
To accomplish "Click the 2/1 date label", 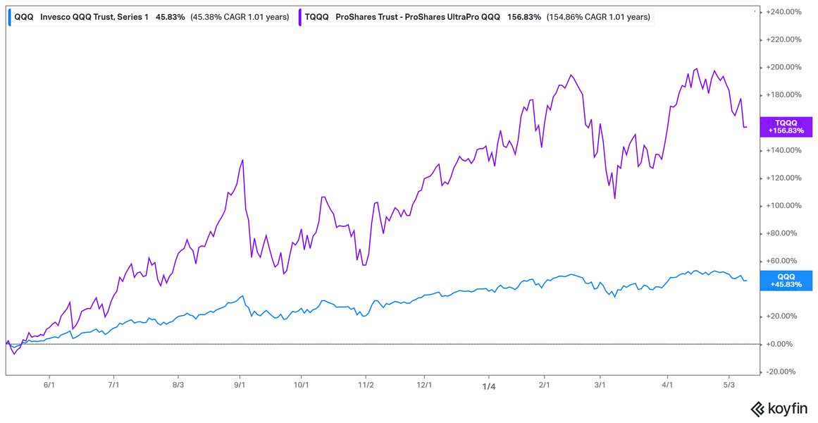I will tap(545, 385).
